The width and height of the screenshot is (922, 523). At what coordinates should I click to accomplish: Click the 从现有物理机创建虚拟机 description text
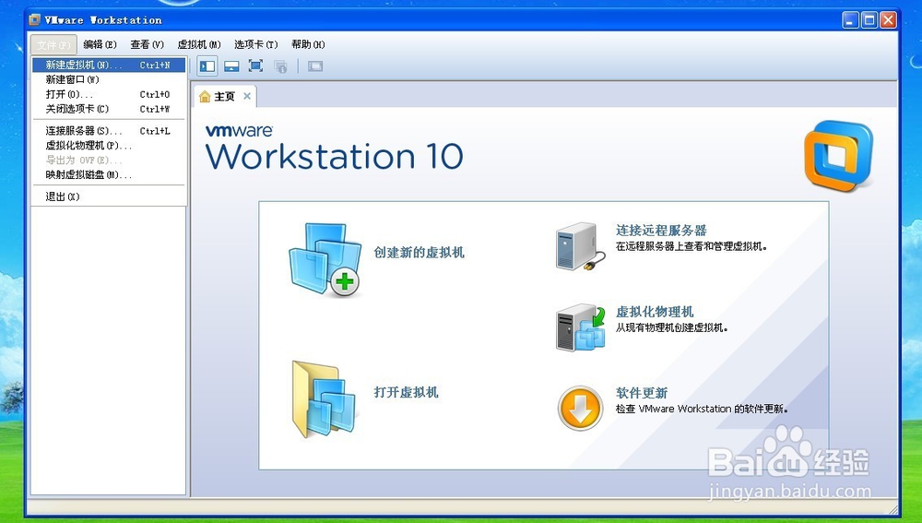(x=671, y=328)
